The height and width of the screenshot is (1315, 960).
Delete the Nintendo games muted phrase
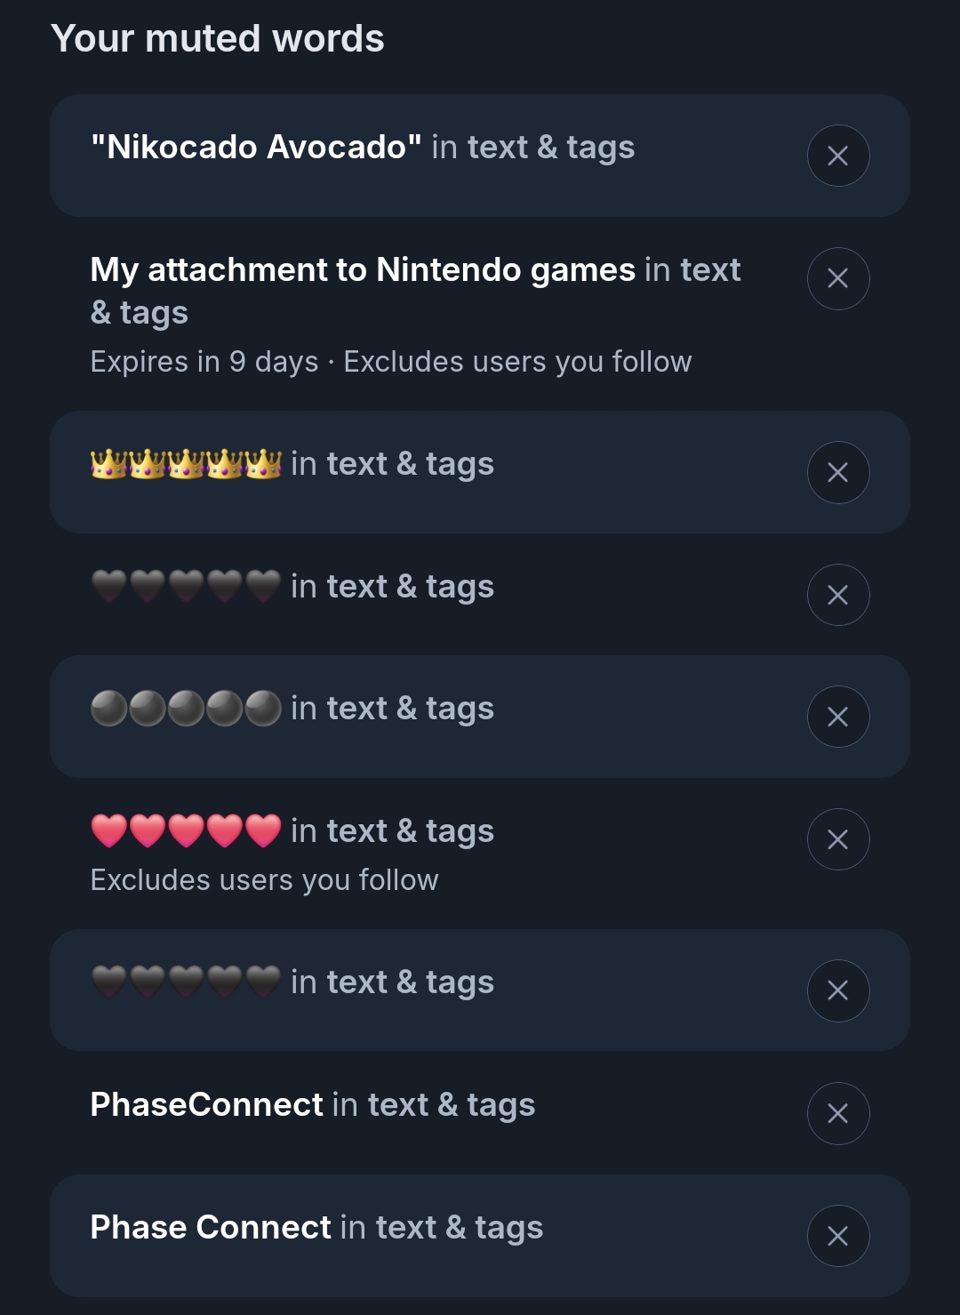click(837, 278)
